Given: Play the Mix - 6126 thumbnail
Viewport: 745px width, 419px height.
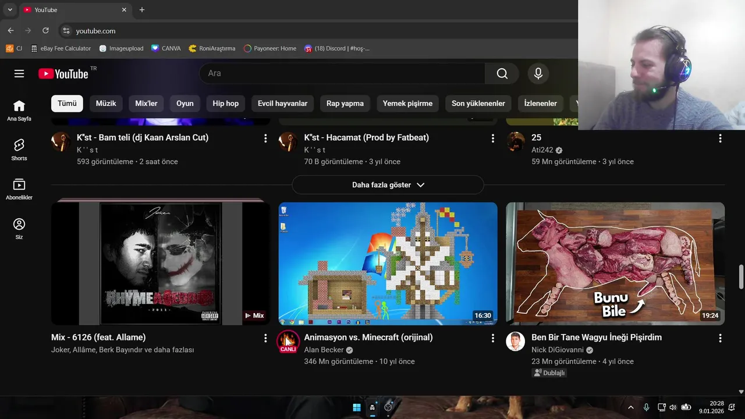Looking at the screenshot, I should 161,263.
